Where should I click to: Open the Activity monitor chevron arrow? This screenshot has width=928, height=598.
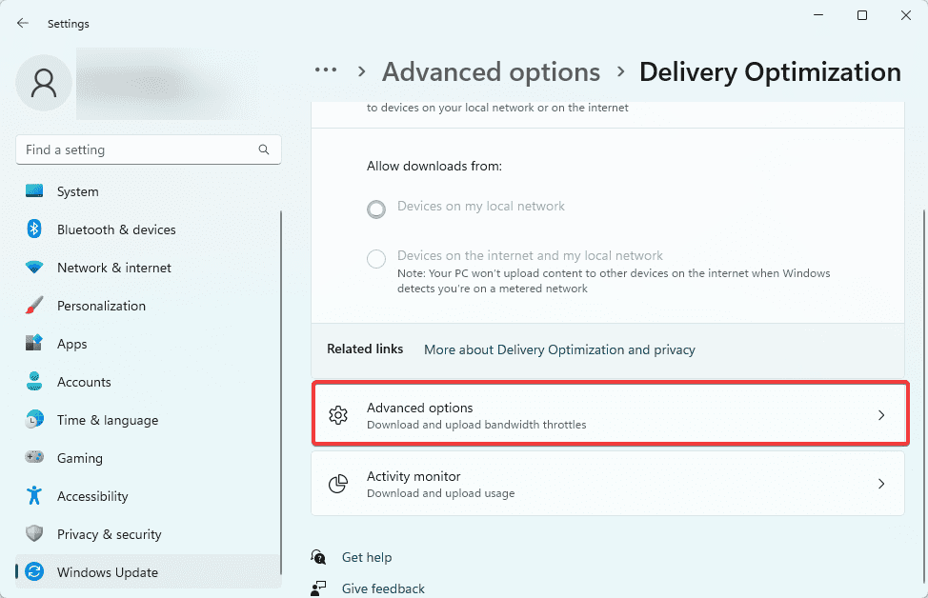[x=881, y=484]
